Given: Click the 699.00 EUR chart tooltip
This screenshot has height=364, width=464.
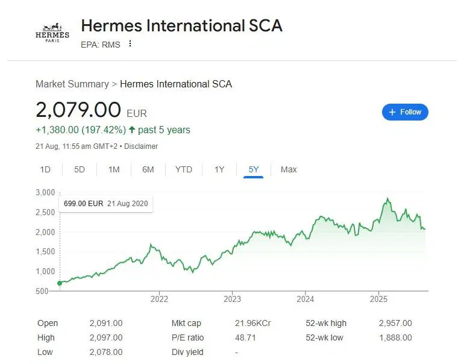Looking at the screenshot, I should pos(105,204).
